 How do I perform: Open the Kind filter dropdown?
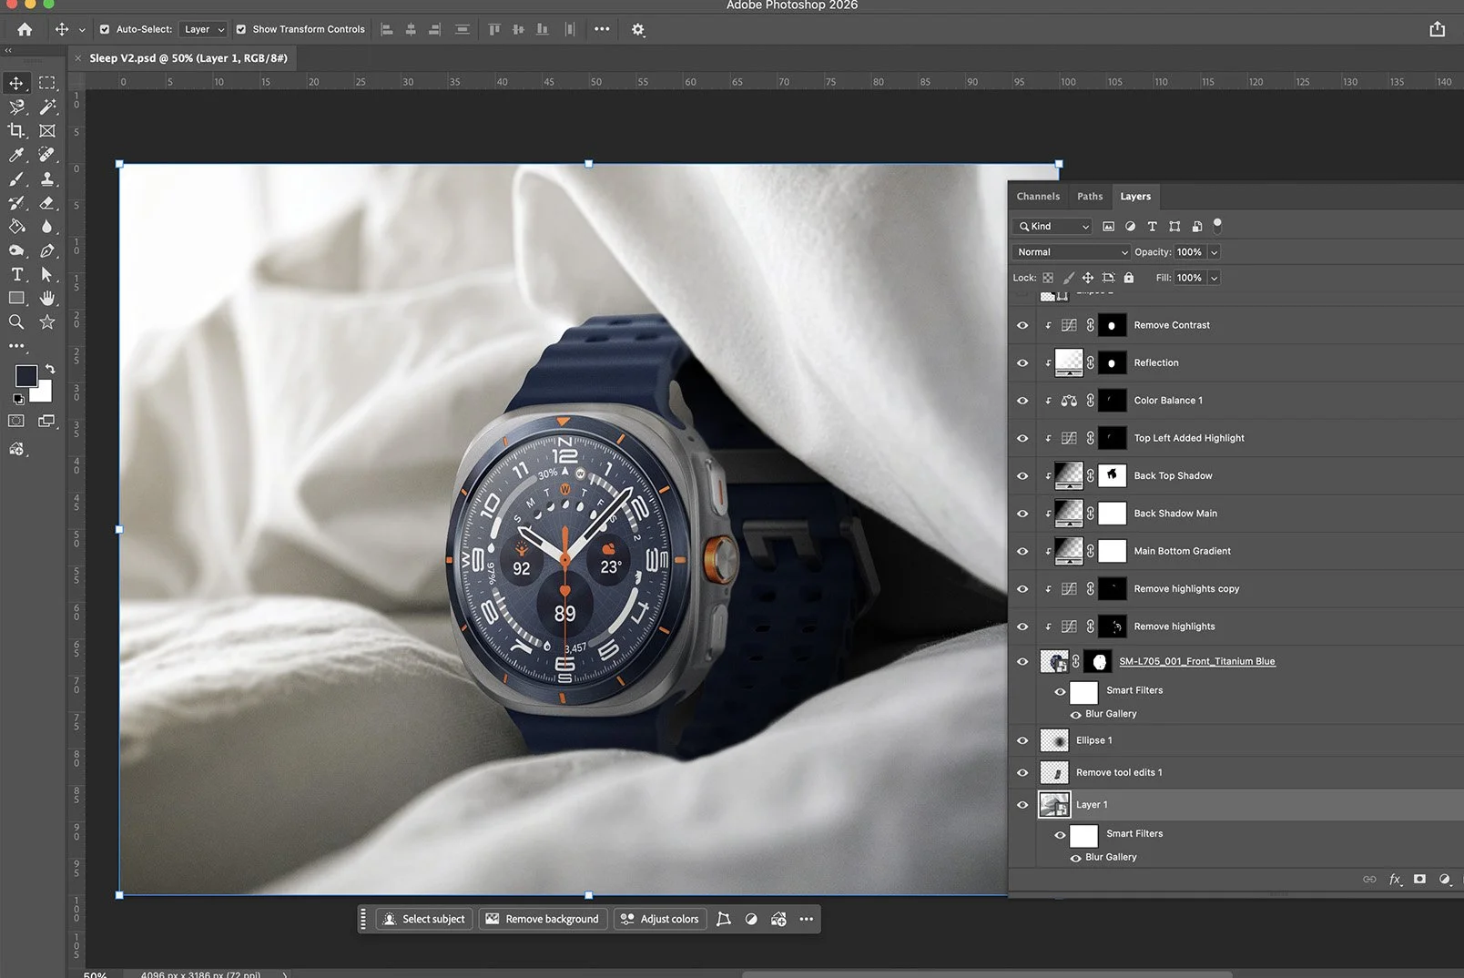(1052, 227)
